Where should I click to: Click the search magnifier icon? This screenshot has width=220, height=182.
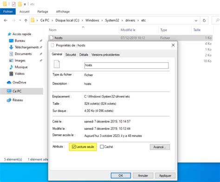[x=217, y=20]
